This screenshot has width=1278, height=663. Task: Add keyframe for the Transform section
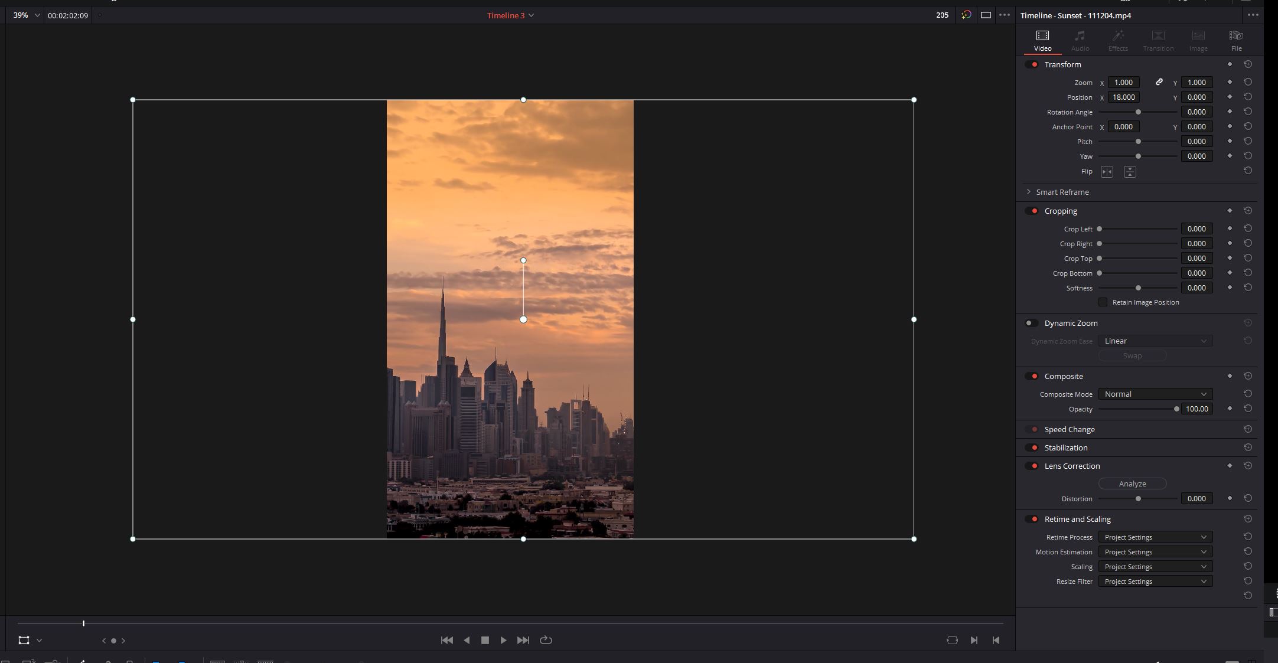(x=1230, y=64)
